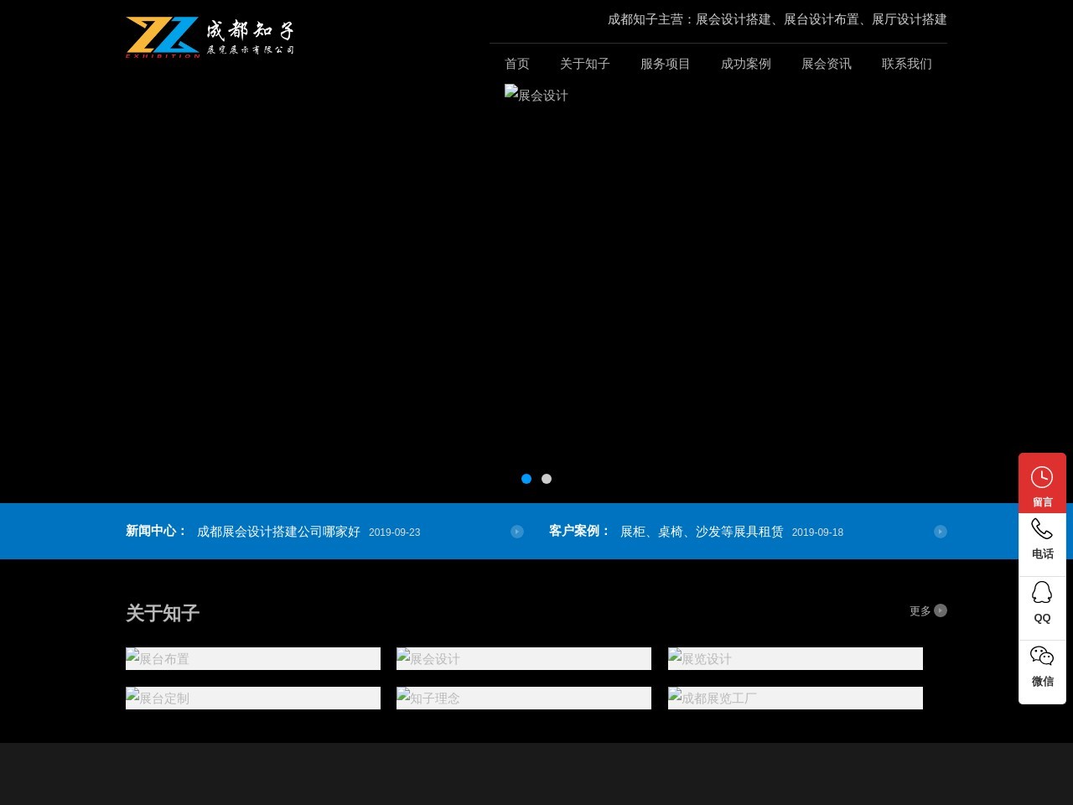
Task: Select the first carousel dot indicator
Action: click(x=526, y=479)
